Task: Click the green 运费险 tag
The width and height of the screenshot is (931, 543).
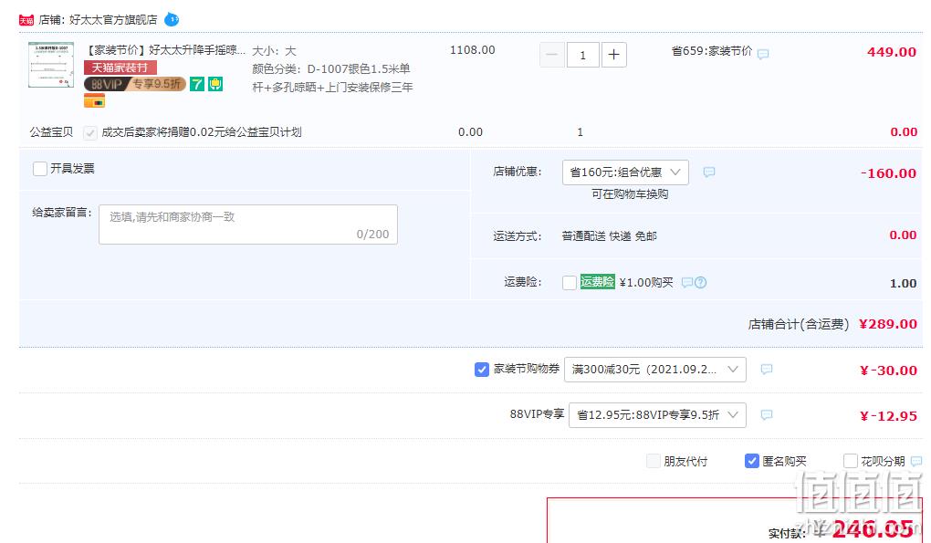Action: coord(597,282)
